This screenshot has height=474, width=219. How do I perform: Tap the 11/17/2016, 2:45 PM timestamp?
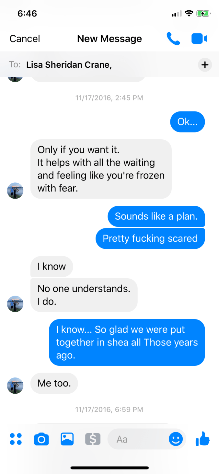coord(109,98)
